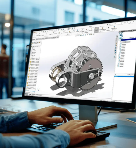Viewport: 136px width, 148px height.
Task: Switch to the SOLIDWORKS Add-Ins tab
Action: pyautogui.click(x=52, y=38)
